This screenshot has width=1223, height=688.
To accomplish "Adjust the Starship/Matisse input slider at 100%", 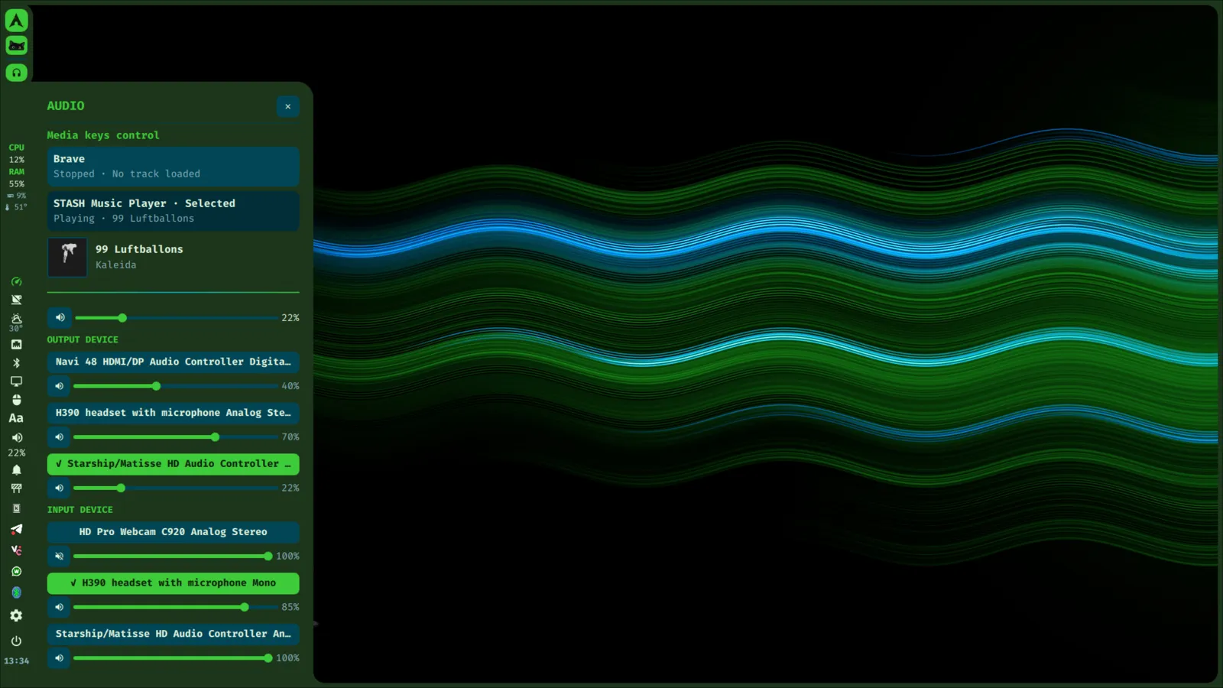I will [x=173, y=658].
